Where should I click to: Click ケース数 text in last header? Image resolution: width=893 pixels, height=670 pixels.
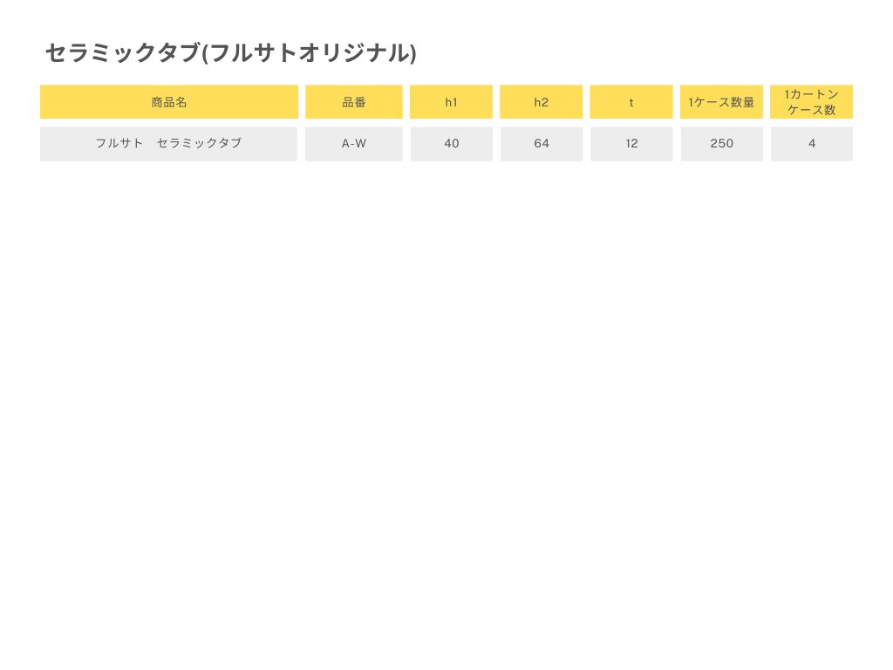(812, 110)
